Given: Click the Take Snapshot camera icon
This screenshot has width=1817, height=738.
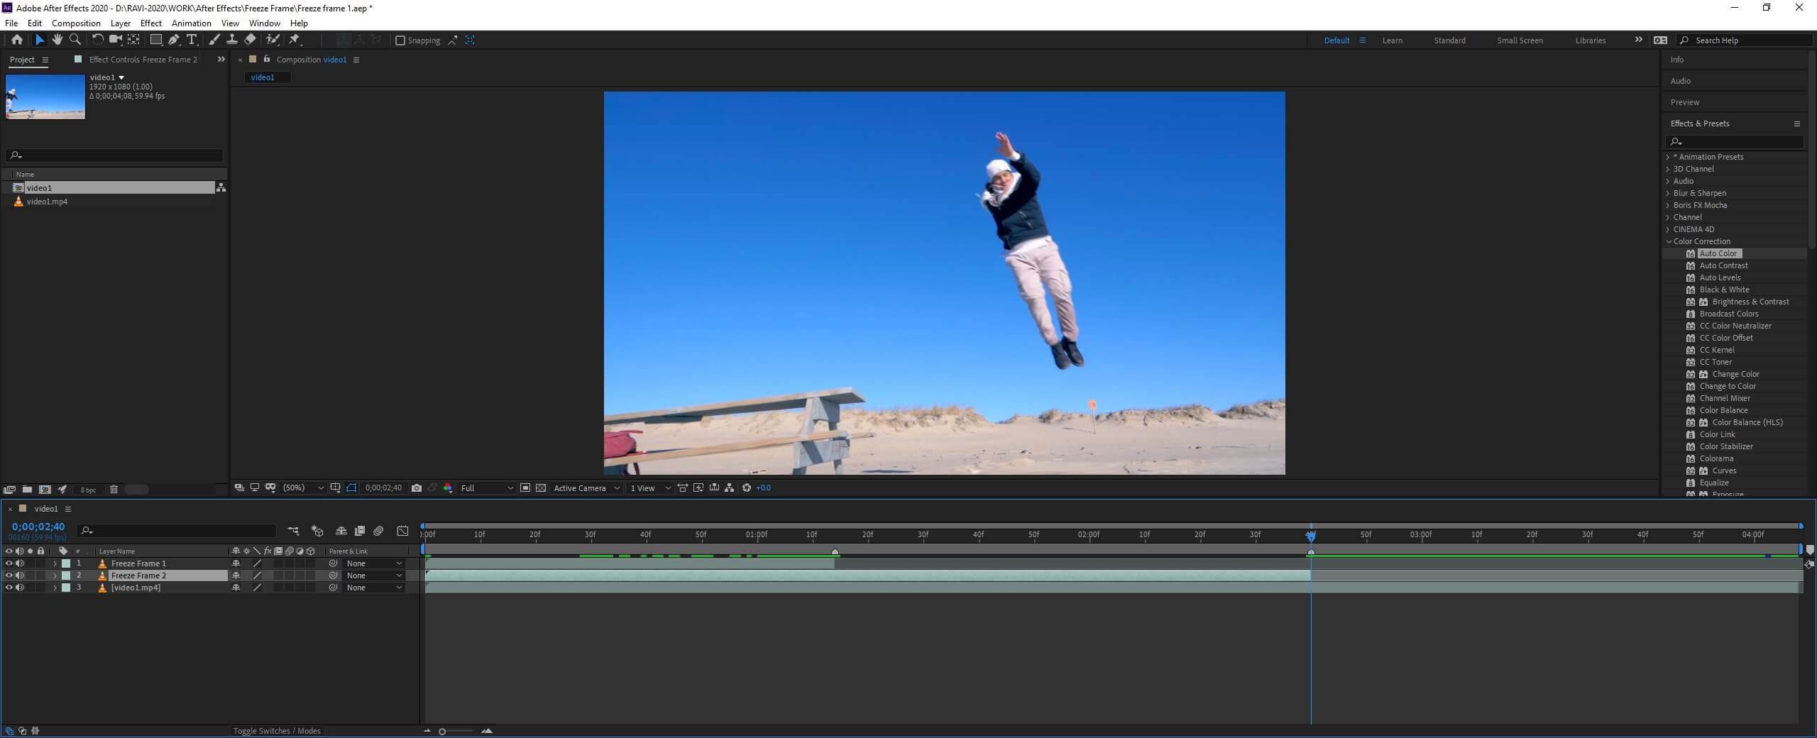Looking at the screenshot, I should click(417, 488).
